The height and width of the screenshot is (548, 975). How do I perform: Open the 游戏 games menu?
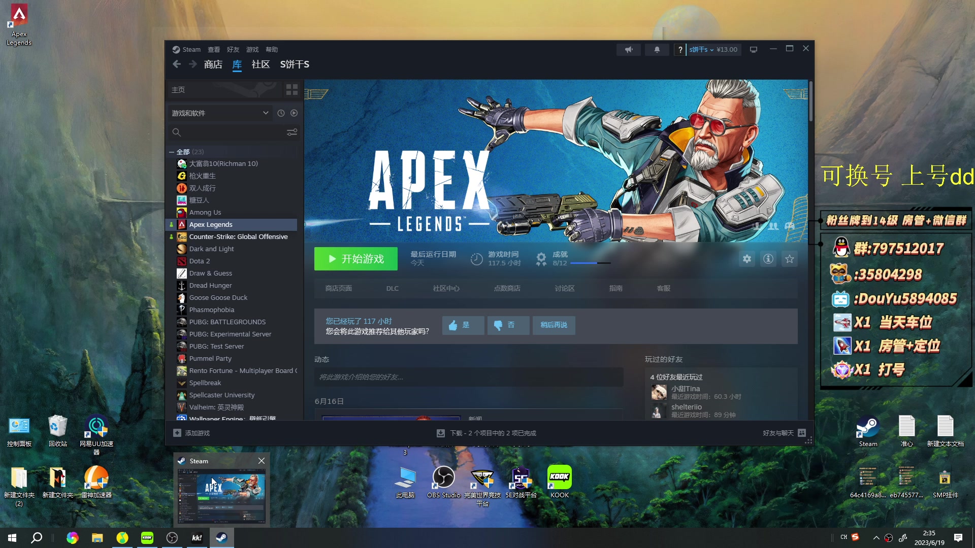tap(252, 50)
